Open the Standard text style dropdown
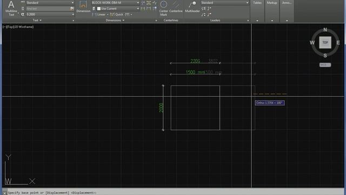This screenshot has height=195, width=346. [50, 3]
